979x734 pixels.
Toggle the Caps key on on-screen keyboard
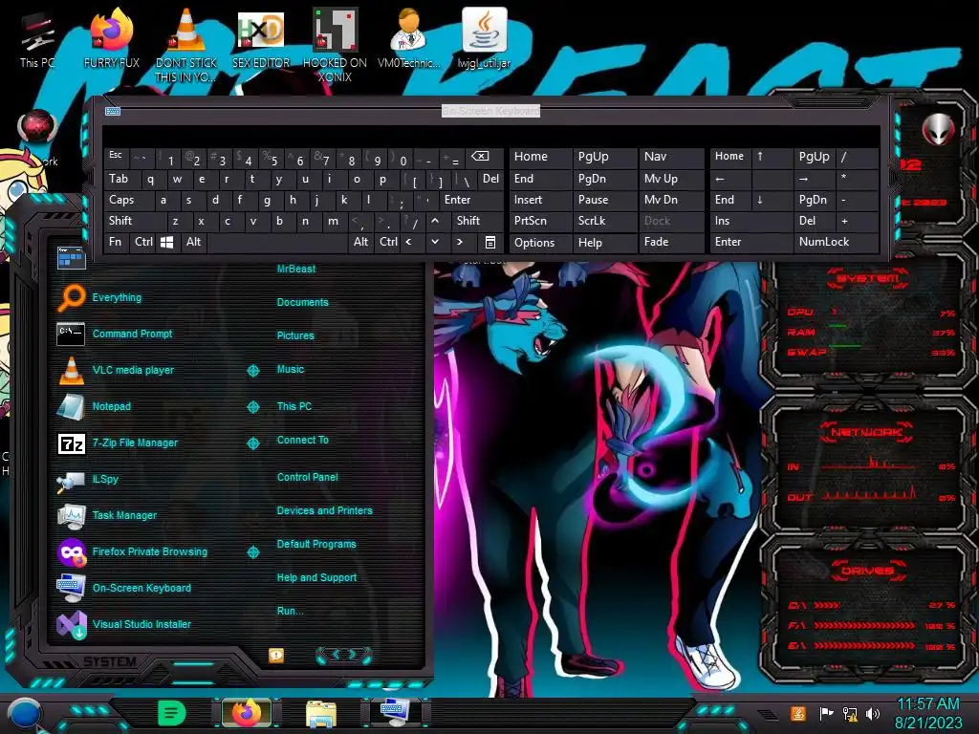(x=130, y=200)
